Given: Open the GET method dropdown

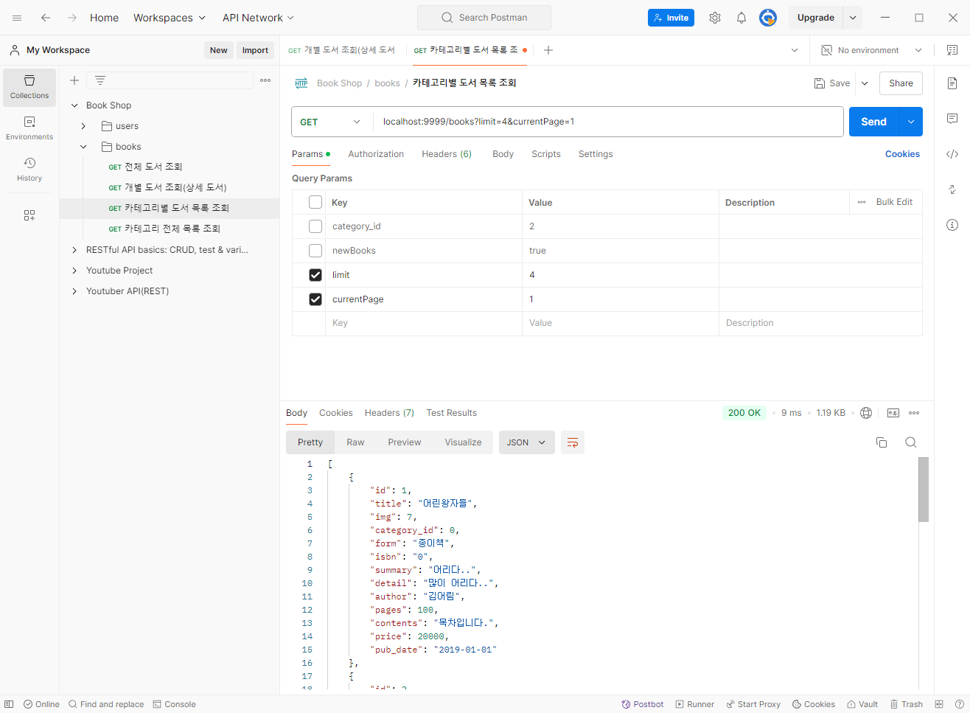Looking at the screenshot, I should pyautogui.click(x=331, y=122).
